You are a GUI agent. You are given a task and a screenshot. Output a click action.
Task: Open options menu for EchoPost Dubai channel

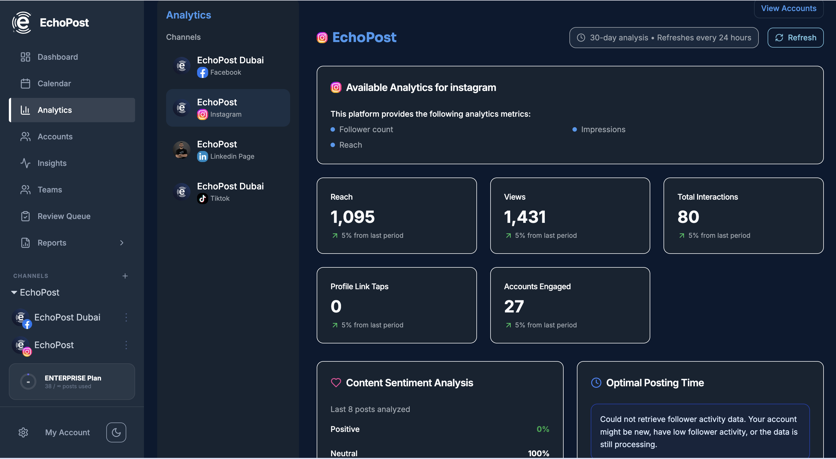pos(126,317)
